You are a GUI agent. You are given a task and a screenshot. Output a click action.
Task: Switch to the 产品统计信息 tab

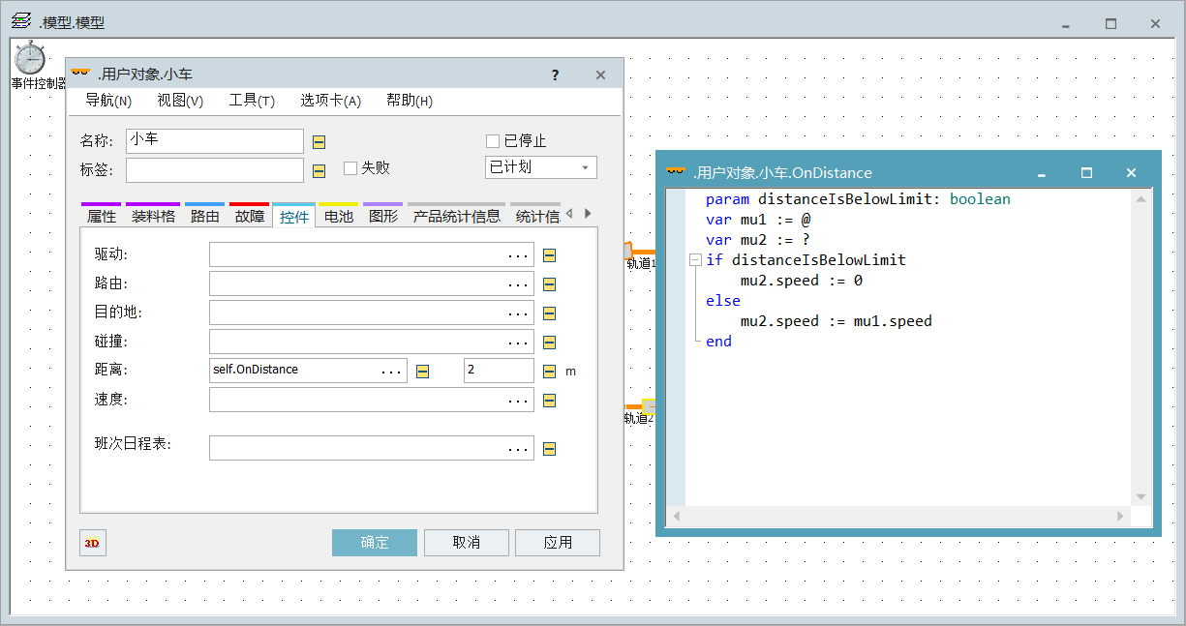click(x=457, y=216)
